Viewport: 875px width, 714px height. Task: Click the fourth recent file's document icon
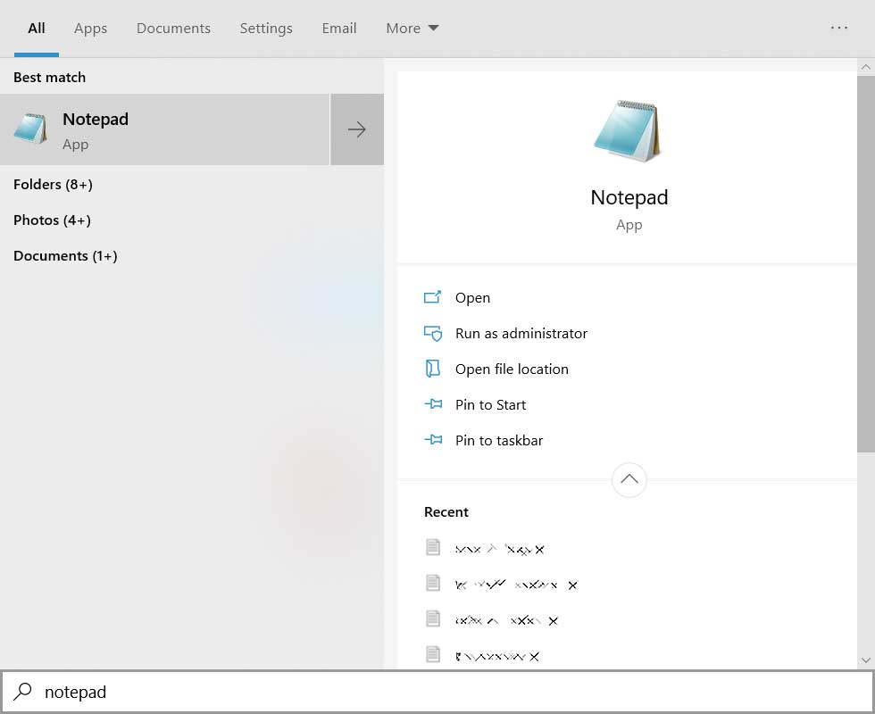click(x=433, y=654)
